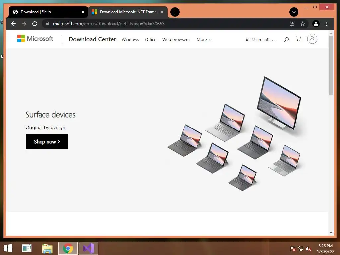Minimize the Chrome window
340x255 pixels.
[x=306, y=8]
